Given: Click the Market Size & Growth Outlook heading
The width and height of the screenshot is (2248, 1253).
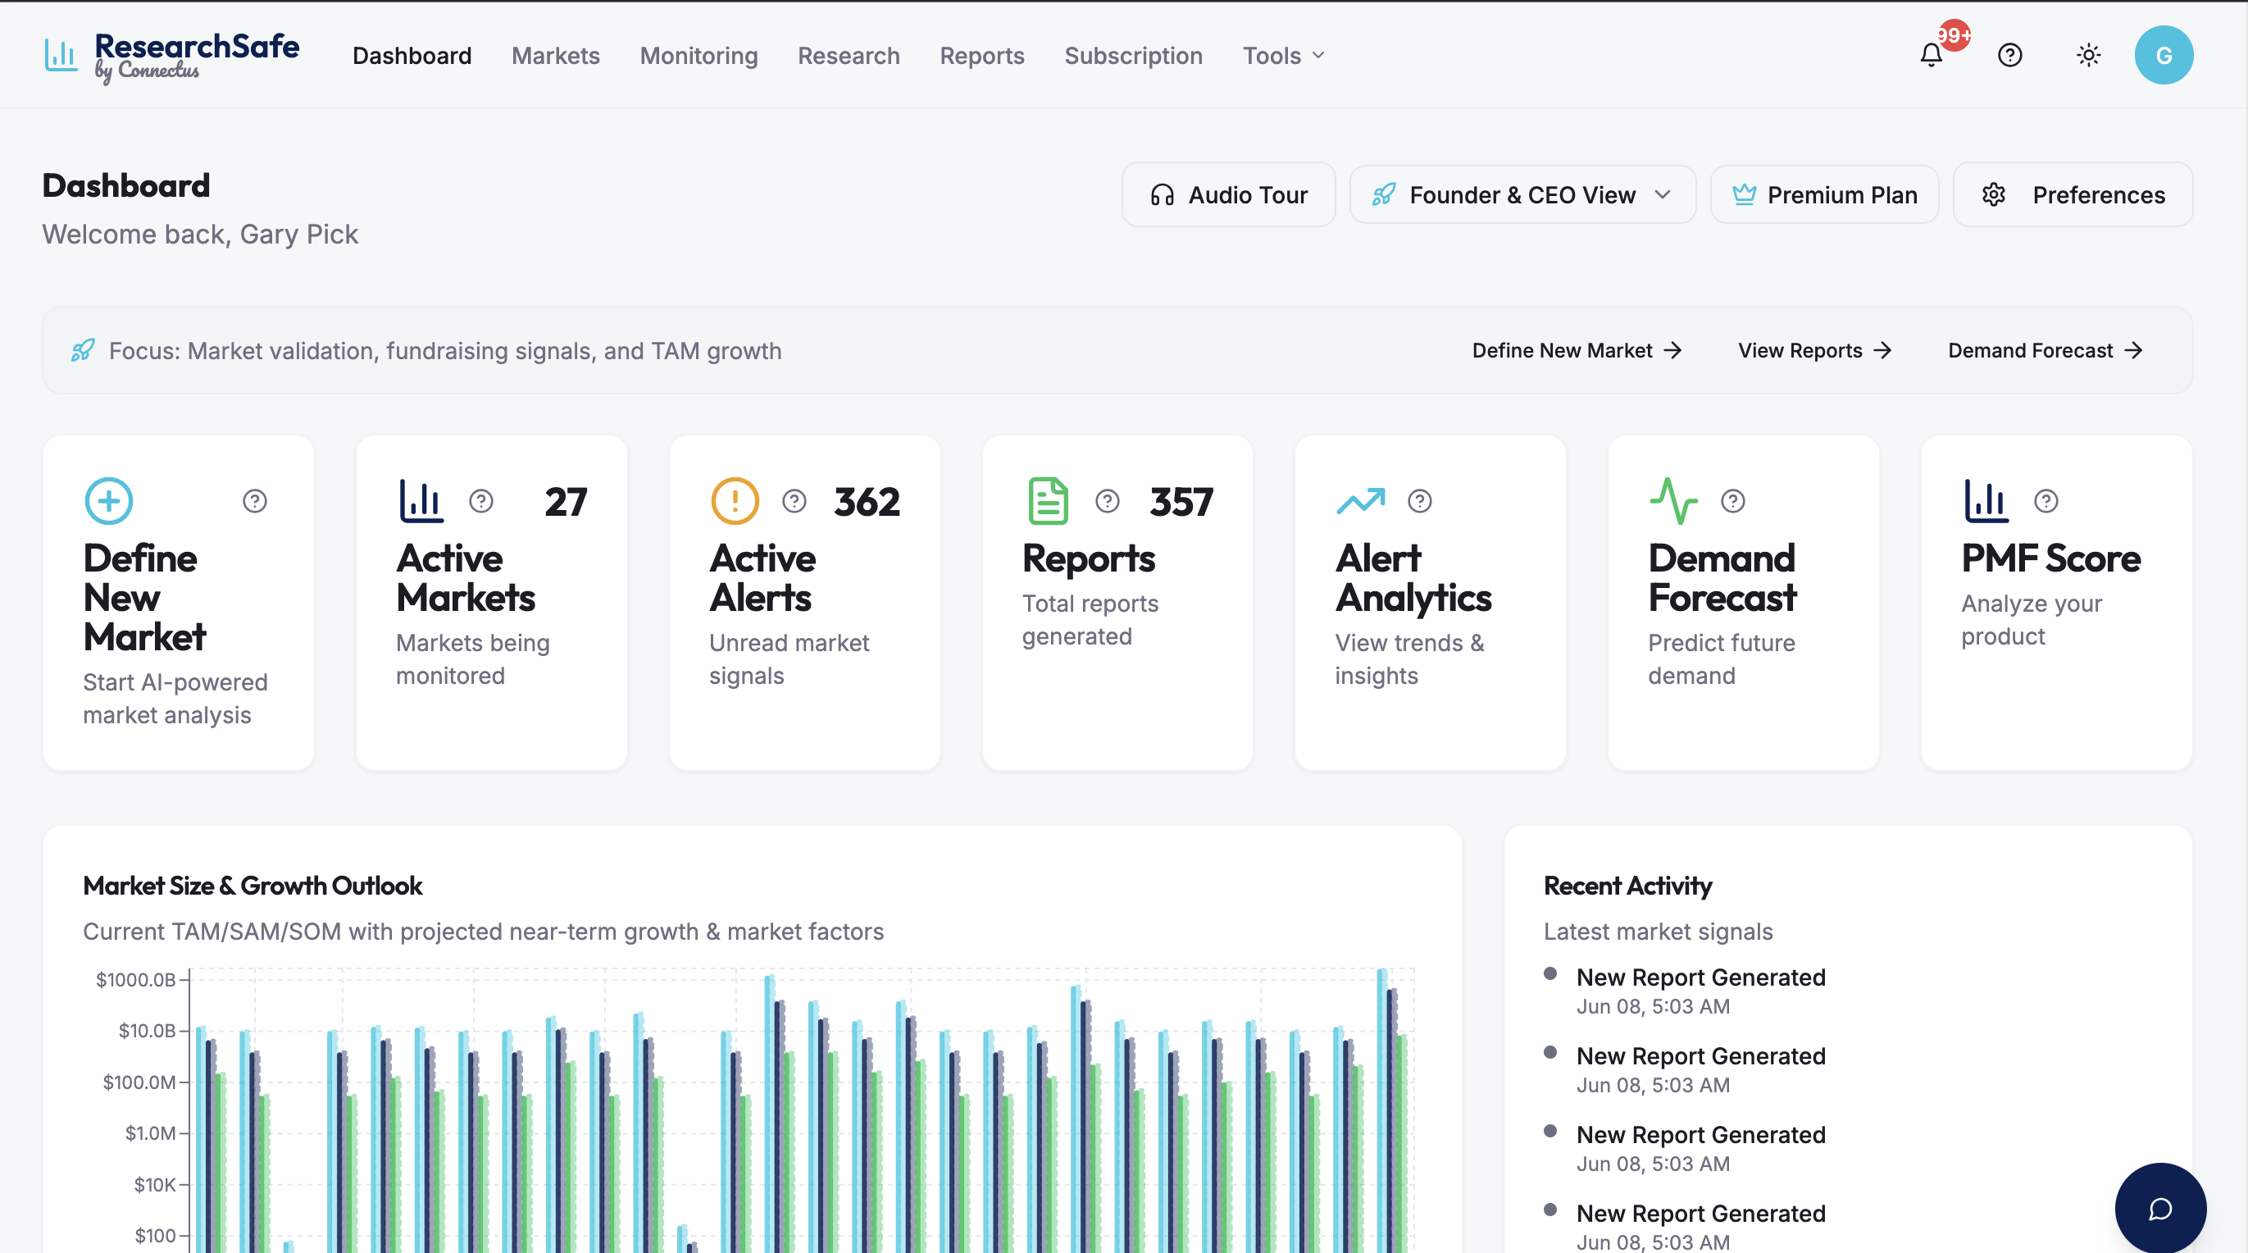Looking at the screenshot, I should pyautogui.click(x=253, y=885).
